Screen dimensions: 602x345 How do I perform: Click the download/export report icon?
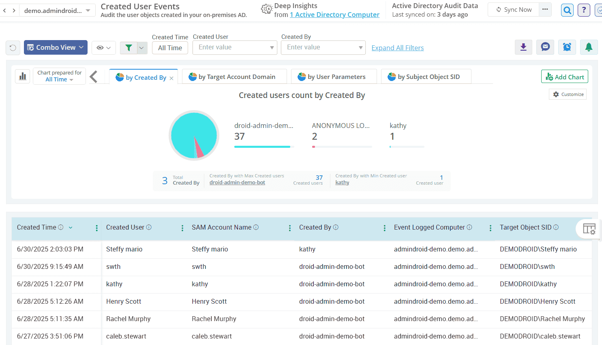click(523, 47)
